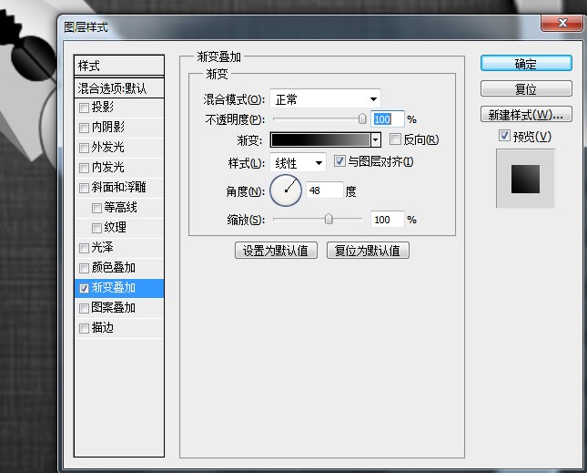Click the 确定 button

[x=526, y=64]
